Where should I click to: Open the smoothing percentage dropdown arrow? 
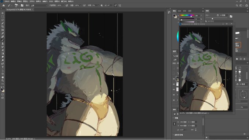tap(98, 5)
